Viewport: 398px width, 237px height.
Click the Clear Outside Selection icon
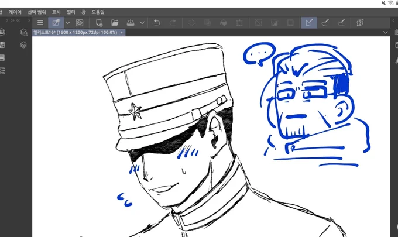208,23
